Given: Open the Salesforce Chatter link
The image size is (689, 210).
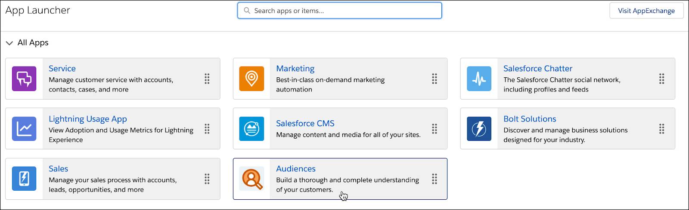Looking at the screenshot, I should pyautogui.click(x=538, y=69).
